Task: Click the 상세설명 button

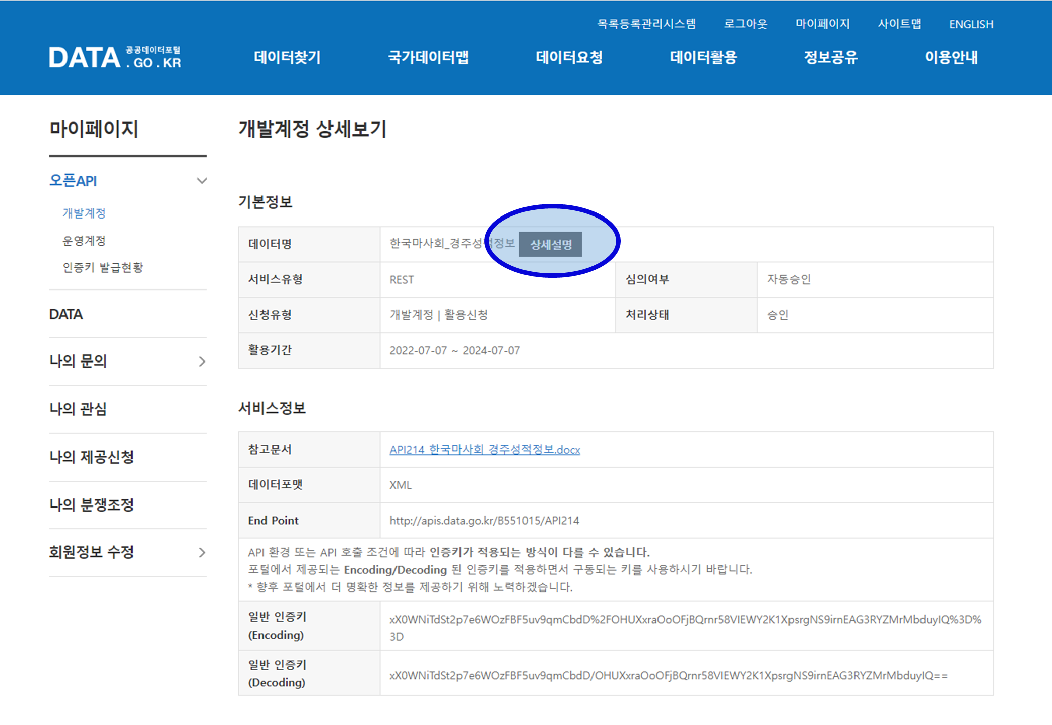Action: 551,245
